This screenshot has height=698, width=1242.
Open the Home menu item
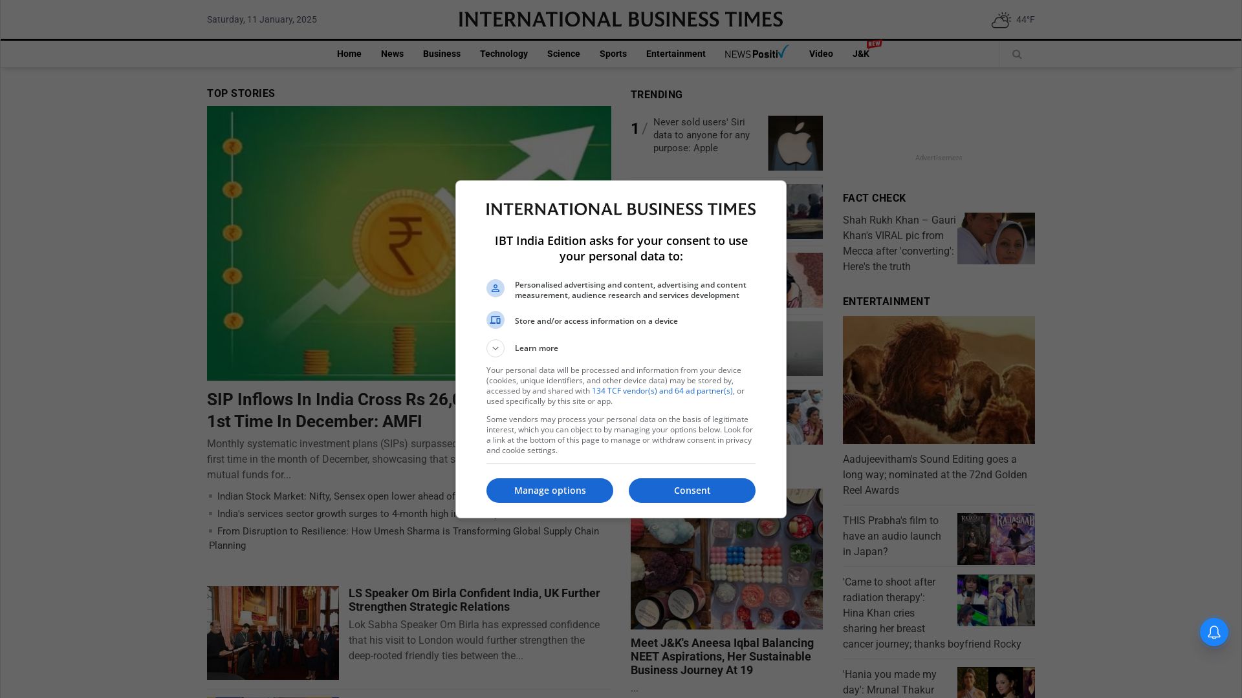[349, 54]
